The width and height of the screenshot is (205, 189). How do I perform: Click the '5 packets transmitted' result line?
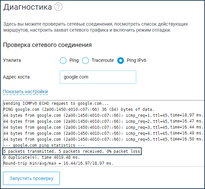click(x=72, y=151)
